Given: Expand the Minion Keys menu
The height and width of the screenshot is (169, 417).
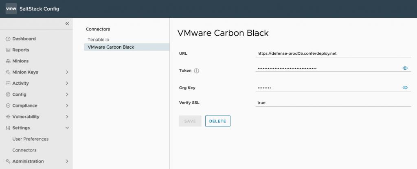Looking at the screenshot, I should (67, 72).
